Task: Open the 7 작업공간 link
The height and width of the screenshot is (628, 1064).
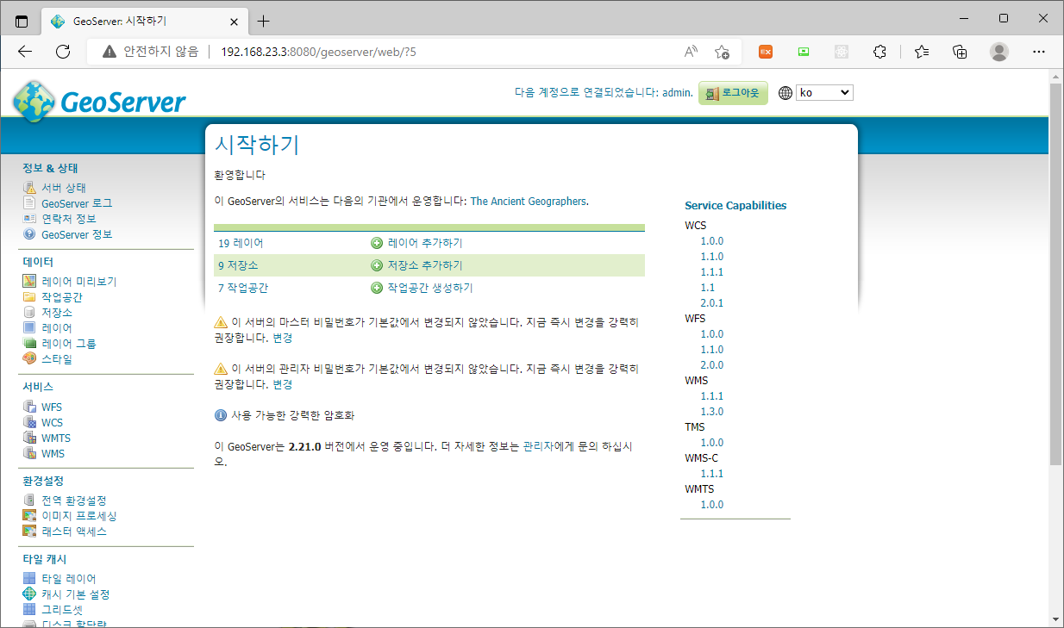Action: click(x=243, y=288)
